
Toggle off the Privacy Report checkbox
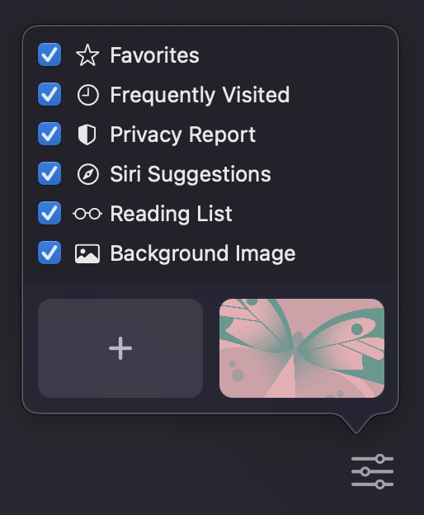click(49, 134)
